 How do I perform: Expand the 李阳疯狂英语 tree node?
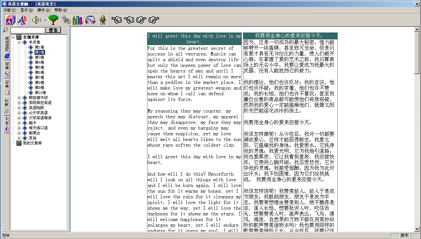coord(19,103)
